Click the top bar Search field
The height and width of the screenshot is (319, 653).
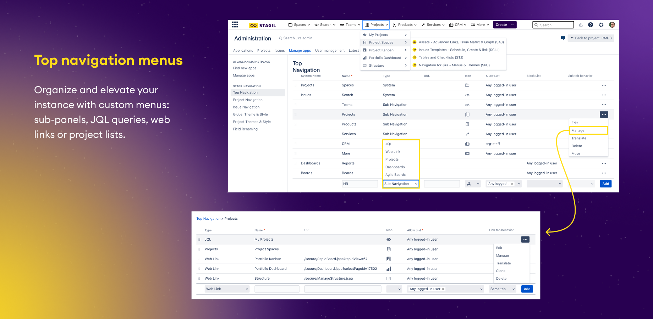[x=553, y=25]
